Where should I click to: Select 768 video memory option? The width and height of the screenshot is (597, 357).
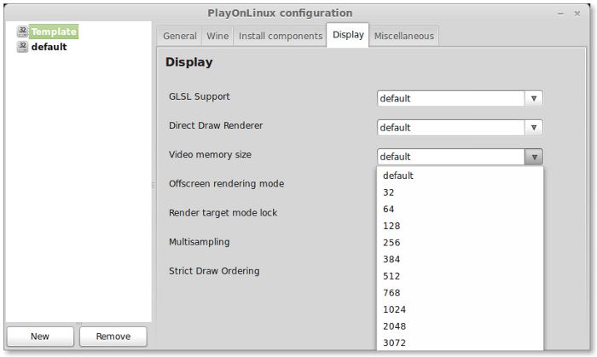coord(460,293)
